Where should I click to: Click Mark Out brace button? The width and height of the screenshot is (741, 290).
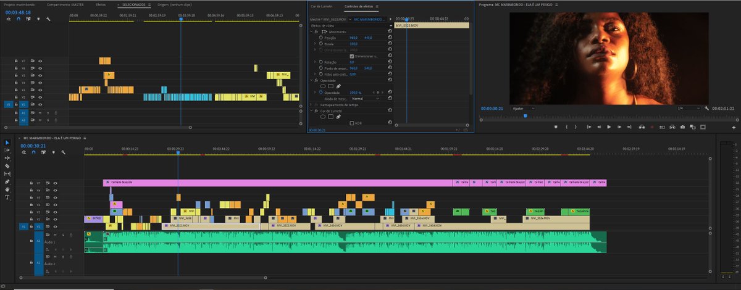[576, 127]
